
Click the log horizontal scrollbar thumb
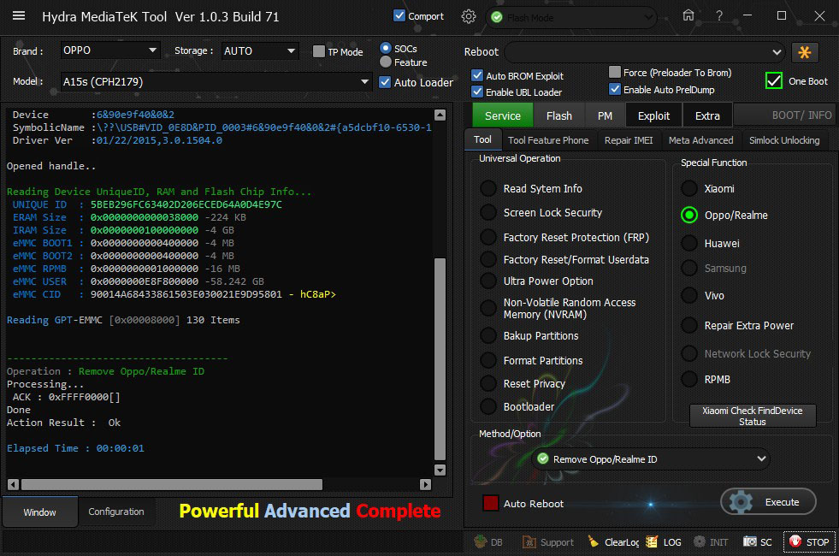coord(172,484)
